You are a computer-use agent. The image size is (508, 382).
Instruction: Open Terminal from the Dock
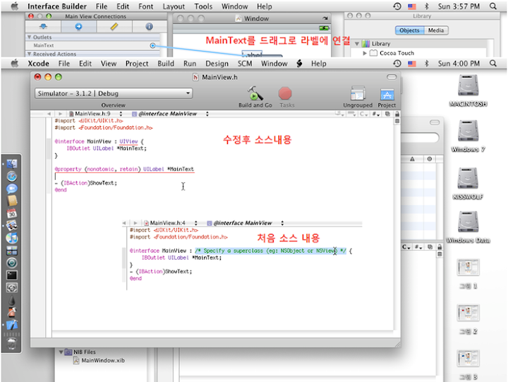(x=12, y=275)
